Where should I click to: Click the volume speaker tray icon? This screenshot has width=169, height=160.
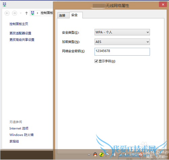coord(126,155)
